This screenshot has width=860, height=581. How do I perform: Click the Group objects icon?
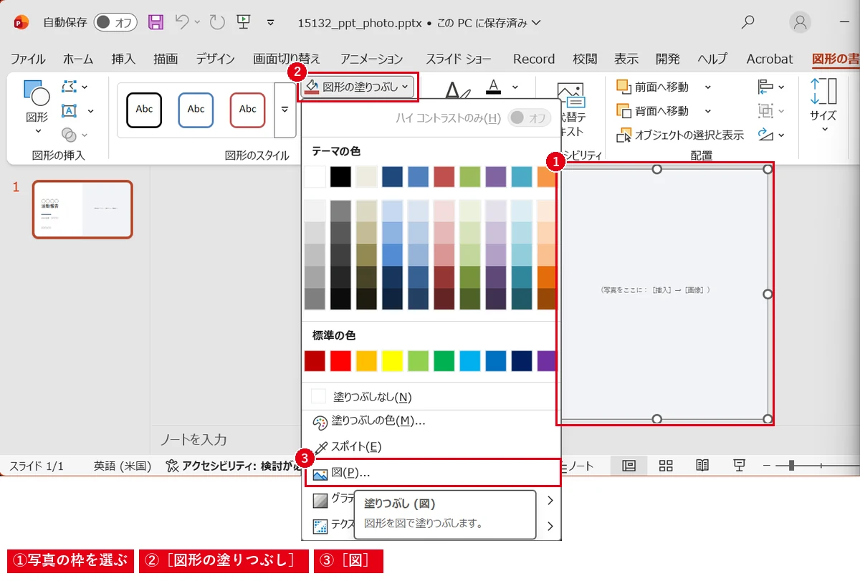coord(765,111)
